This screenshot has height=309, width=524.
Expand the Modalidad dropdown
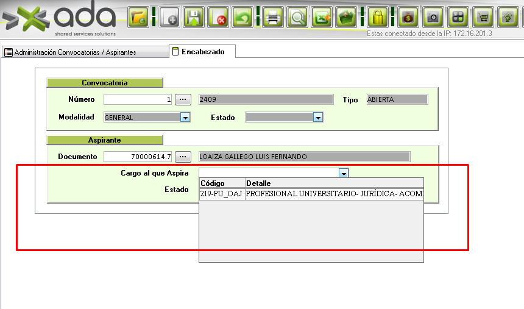[x=185, y=118]
